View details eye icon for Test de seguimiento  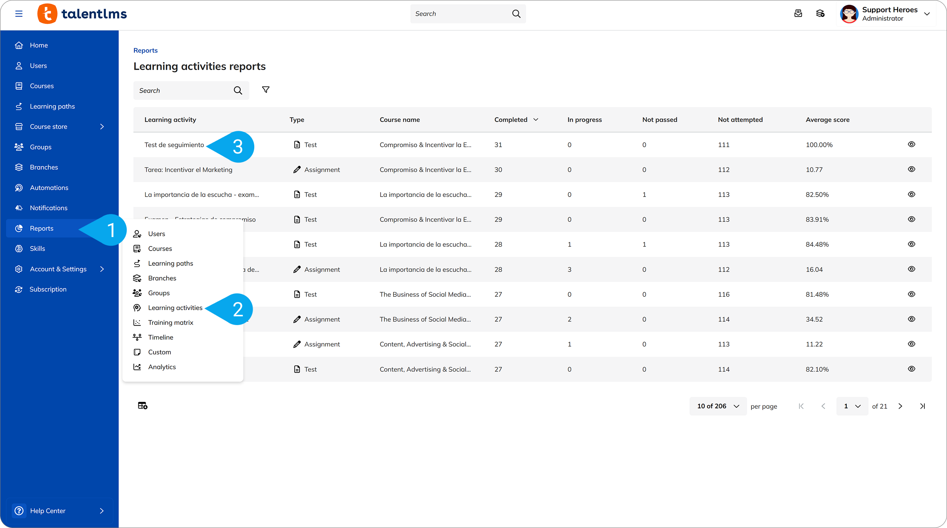912,144
